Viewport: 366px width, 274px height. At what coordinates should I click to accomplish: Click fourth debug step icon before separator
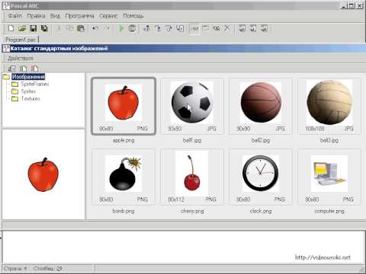pyautogui.click(x=180, y=28)
